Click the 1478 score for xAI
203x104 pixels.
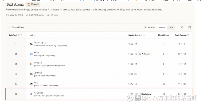click(131, 84)
